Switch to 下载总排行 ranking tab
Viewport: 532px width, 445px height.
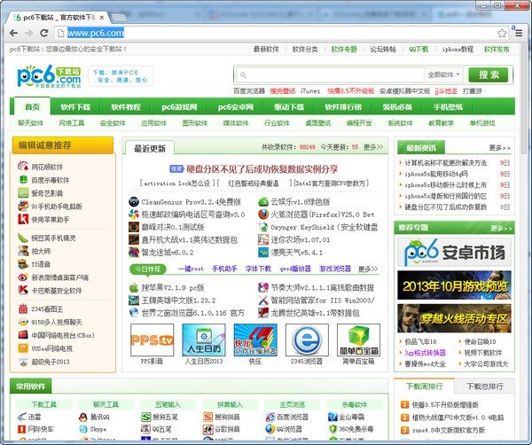(485, 386)
